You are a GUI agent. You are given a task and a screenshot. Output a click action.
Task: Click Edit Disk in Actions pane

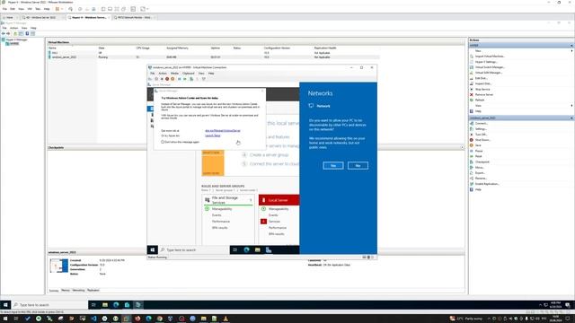coord(481,78)
